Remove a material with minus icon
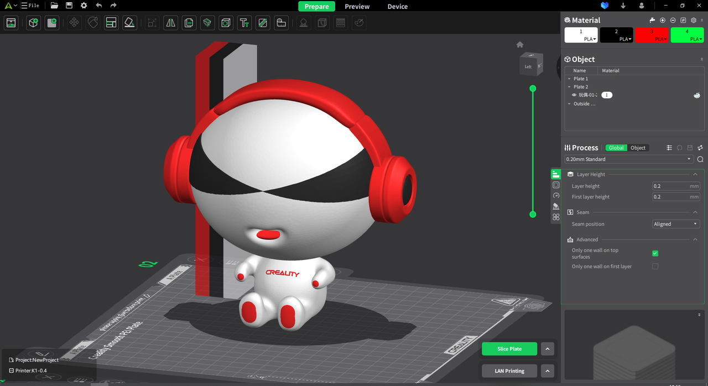Screen dimensions: 708x386 pyautogui.click(x=673, y=20)
